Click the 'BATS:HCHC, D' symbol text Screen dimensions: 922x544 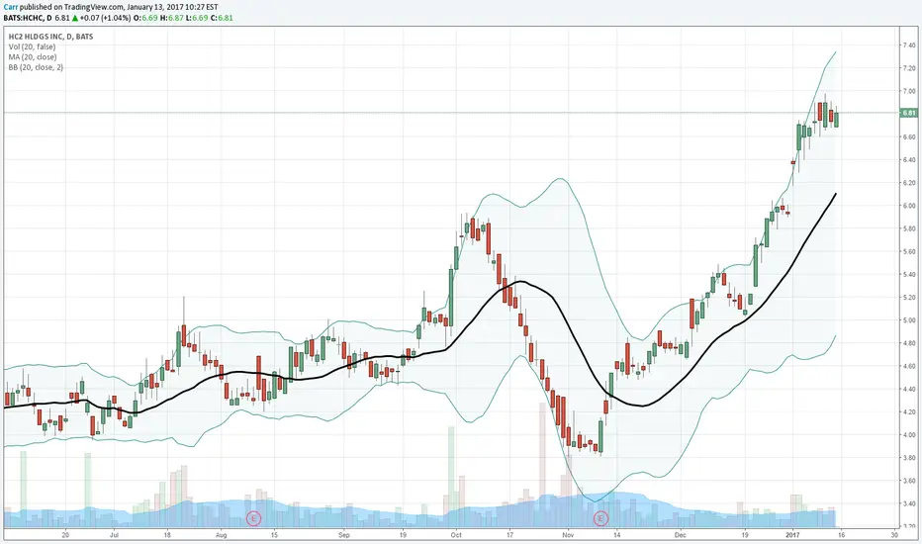27,18
